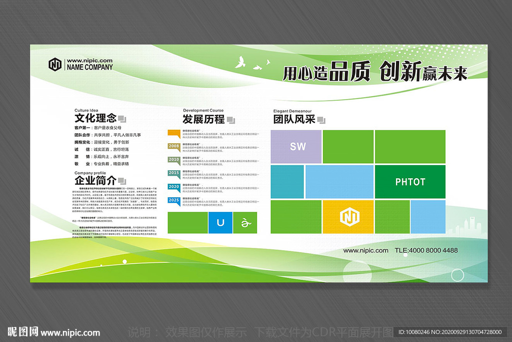Click the purple SW tile

click(x=296, y=147)
